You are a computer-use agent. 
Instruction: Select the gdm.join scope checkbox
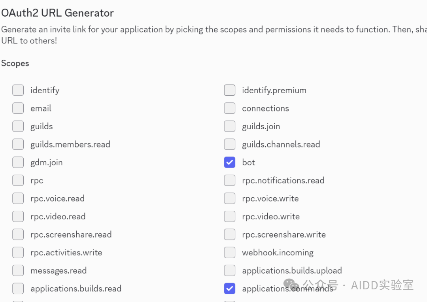pos(18,162)
